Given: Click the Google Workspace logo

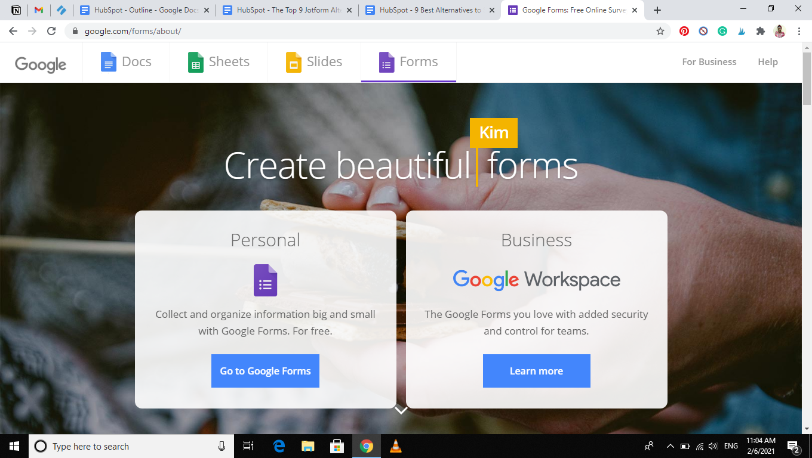Looking at the screenshot, I should pos(537,280).
